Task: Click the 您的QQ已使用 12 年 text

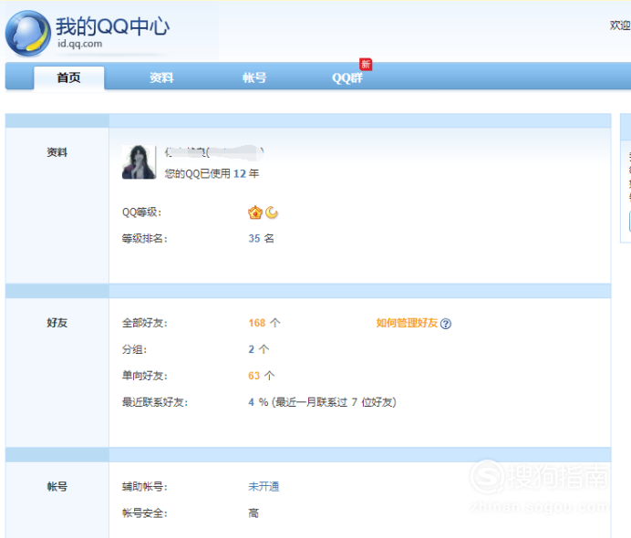Action: tap(212, 173)
